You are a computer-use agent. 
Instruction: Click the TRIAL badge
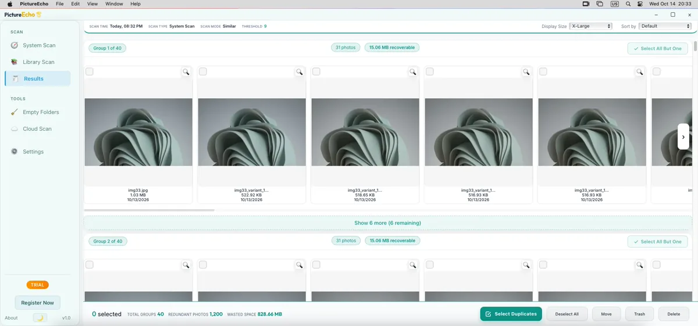[x=37, y=285]
